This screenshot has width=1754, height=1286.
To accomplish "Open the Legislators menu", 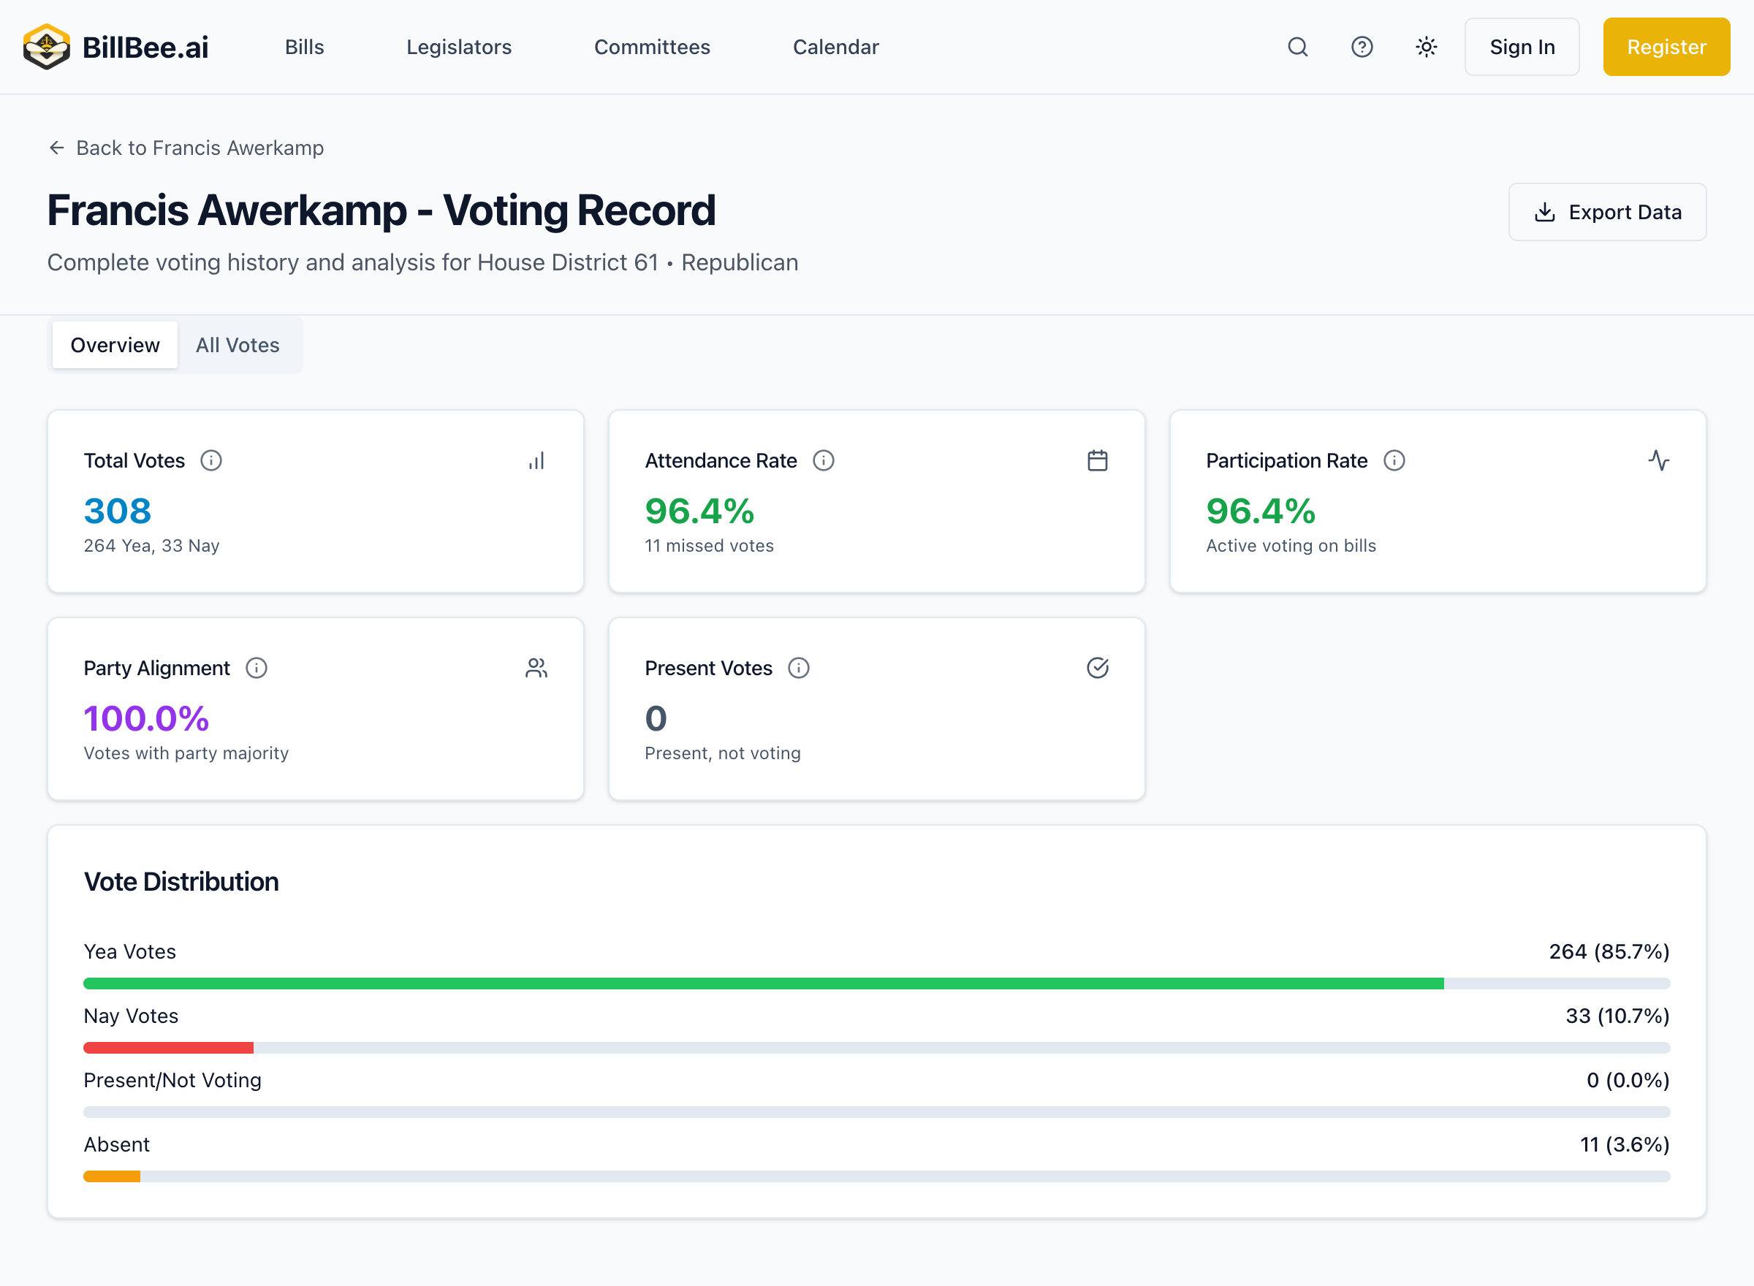I will 458,47.
